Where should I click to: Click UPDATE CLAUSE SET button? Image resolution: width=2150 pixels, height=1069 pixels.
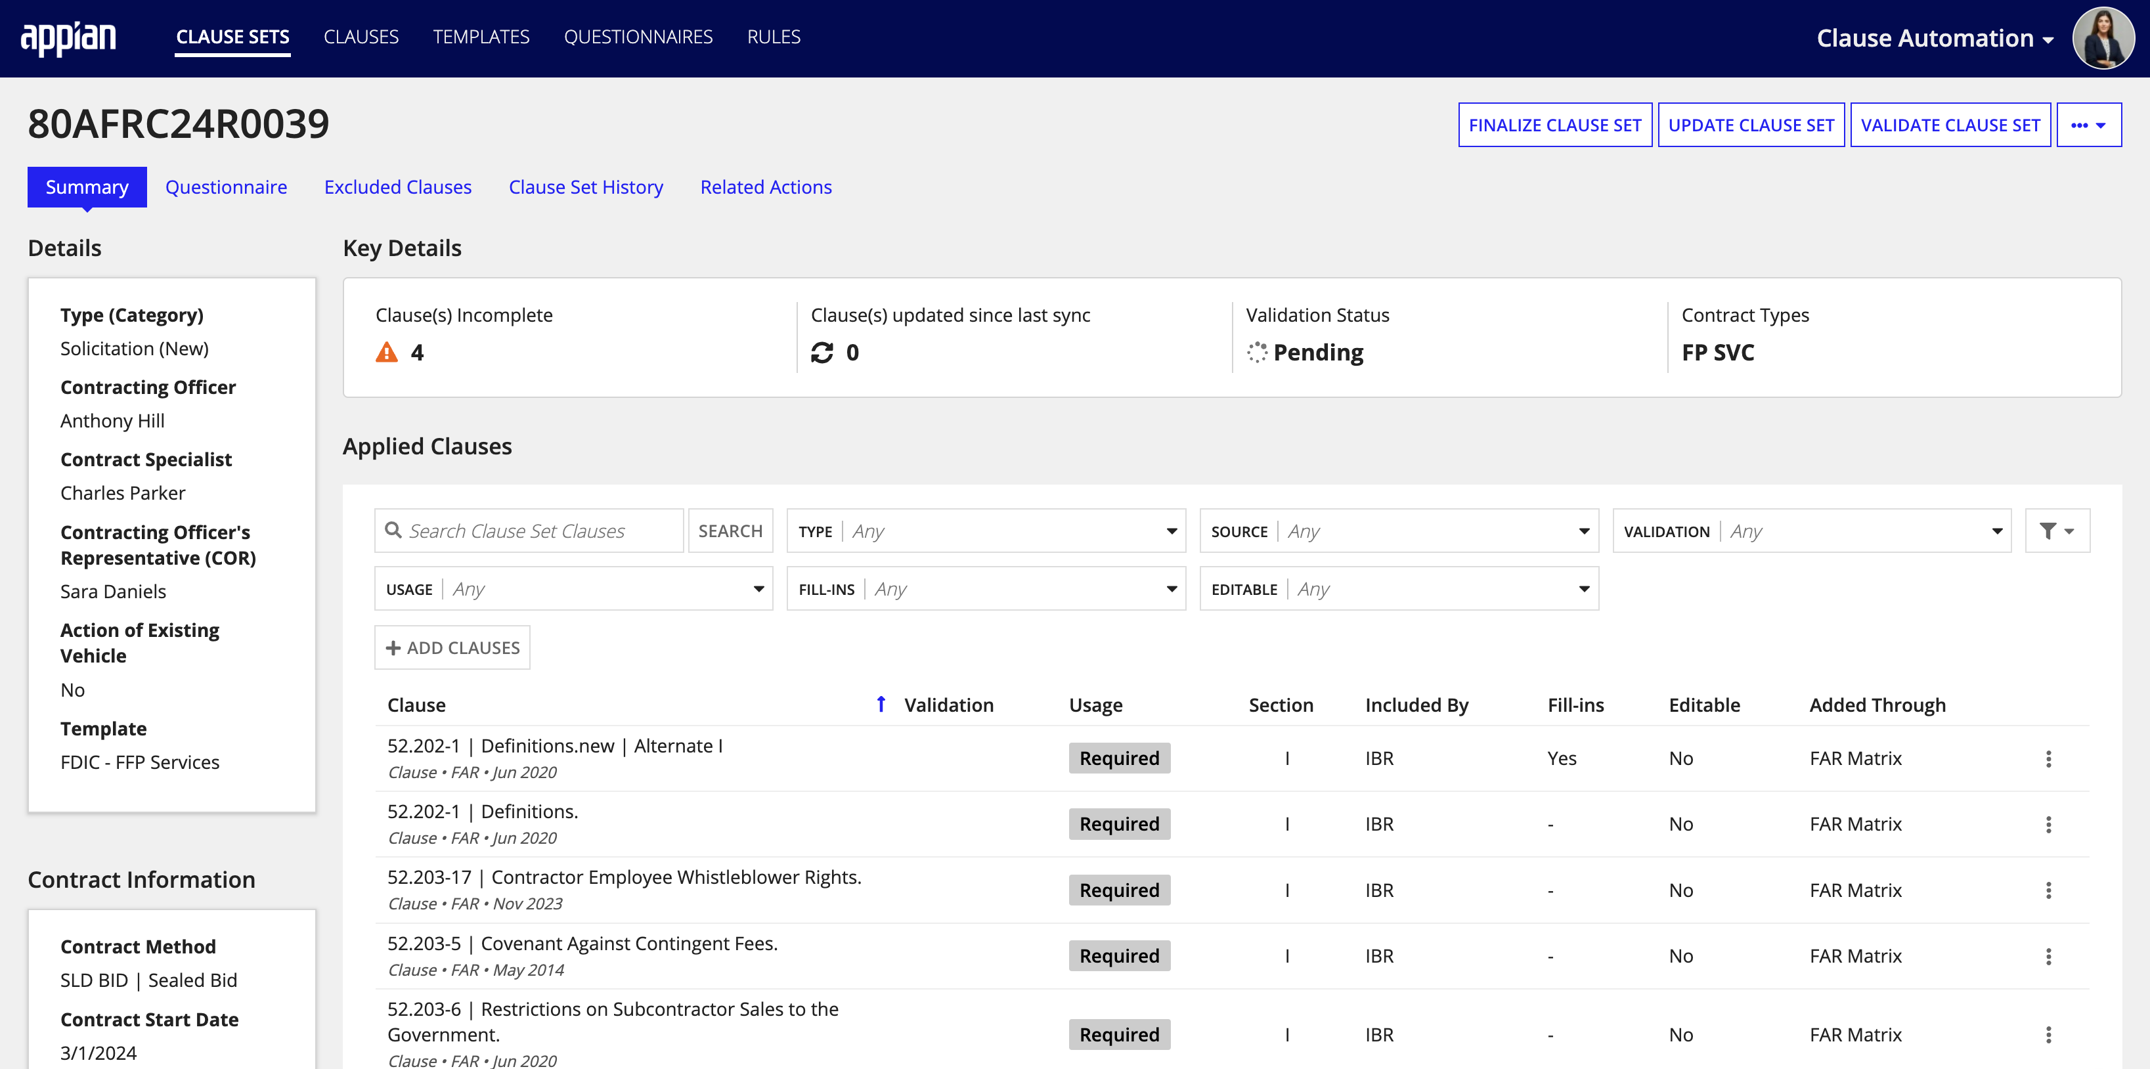click(x=1751, y=125)
